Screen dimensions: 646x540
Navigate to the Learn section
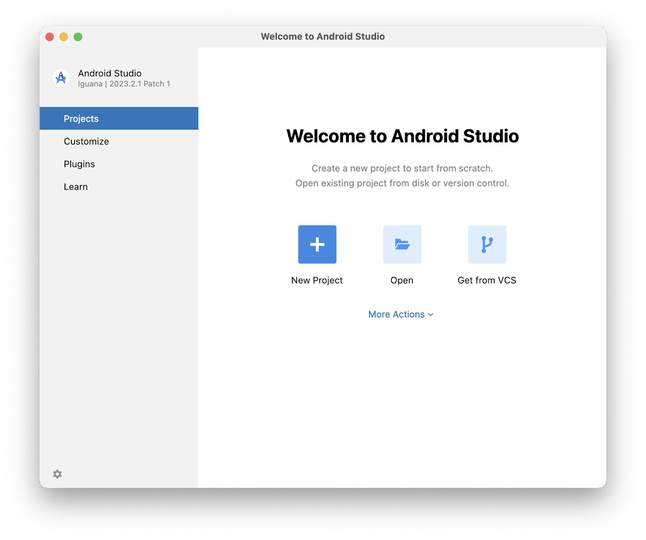point(76,186)
